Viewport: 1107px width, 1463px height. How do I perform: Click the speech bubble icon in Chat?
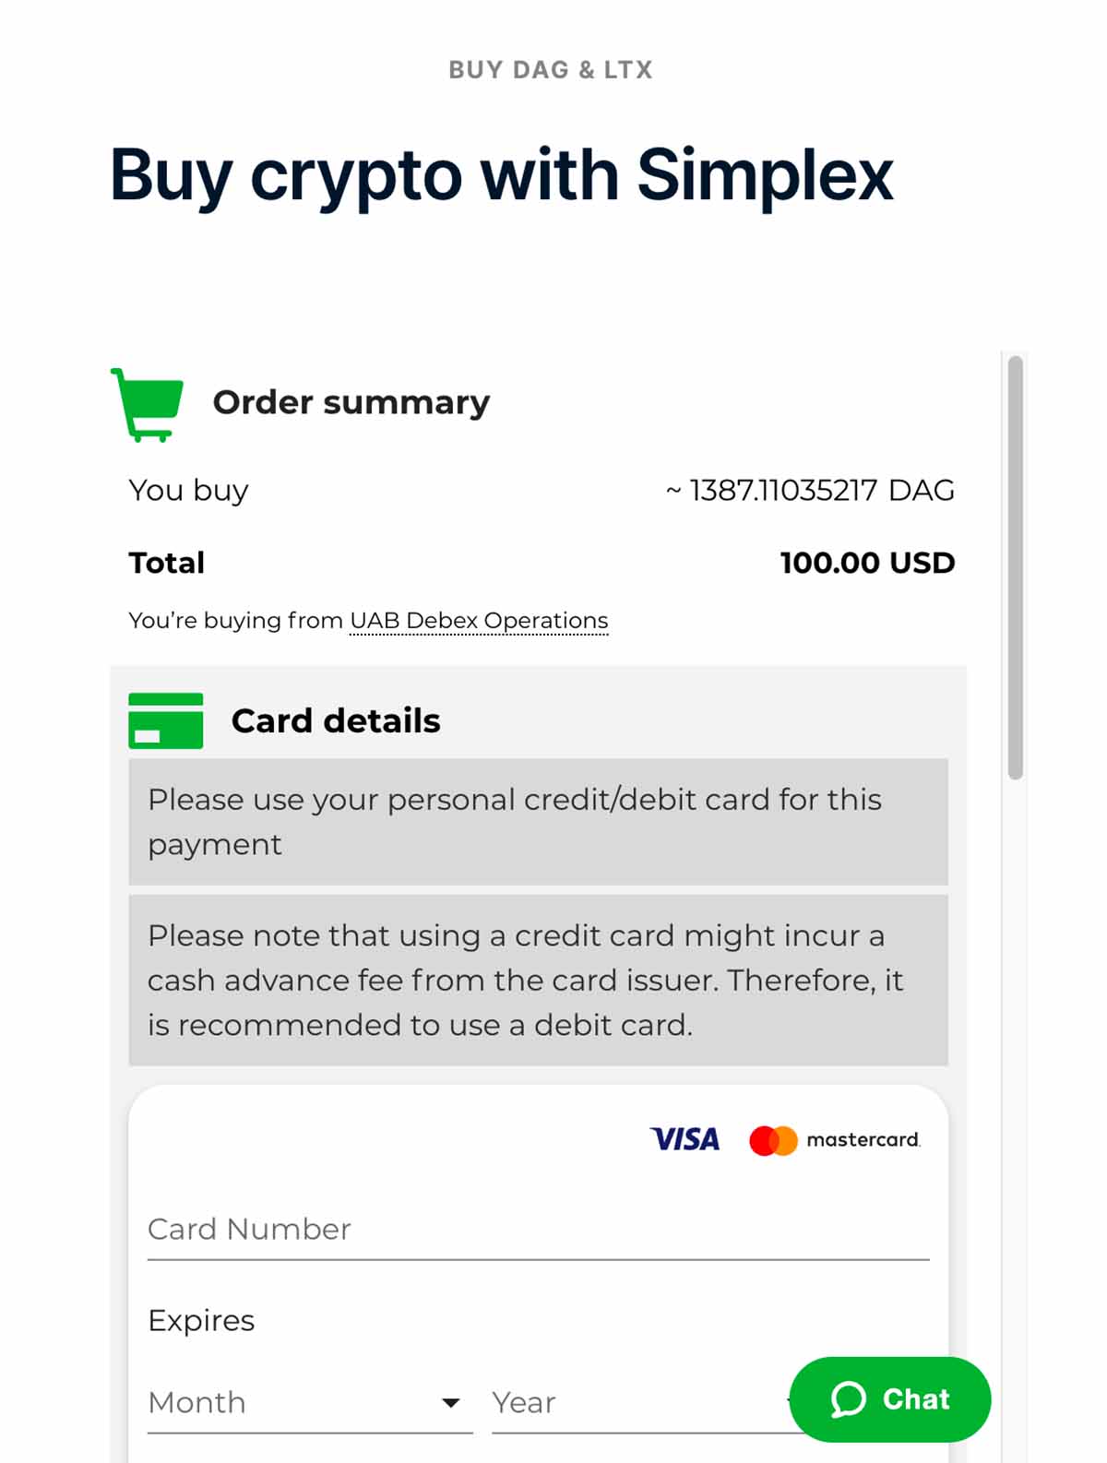pos(849,1399)
